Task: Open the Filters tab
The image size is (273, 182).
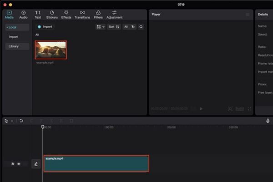Action: click(x=98, y=15)
